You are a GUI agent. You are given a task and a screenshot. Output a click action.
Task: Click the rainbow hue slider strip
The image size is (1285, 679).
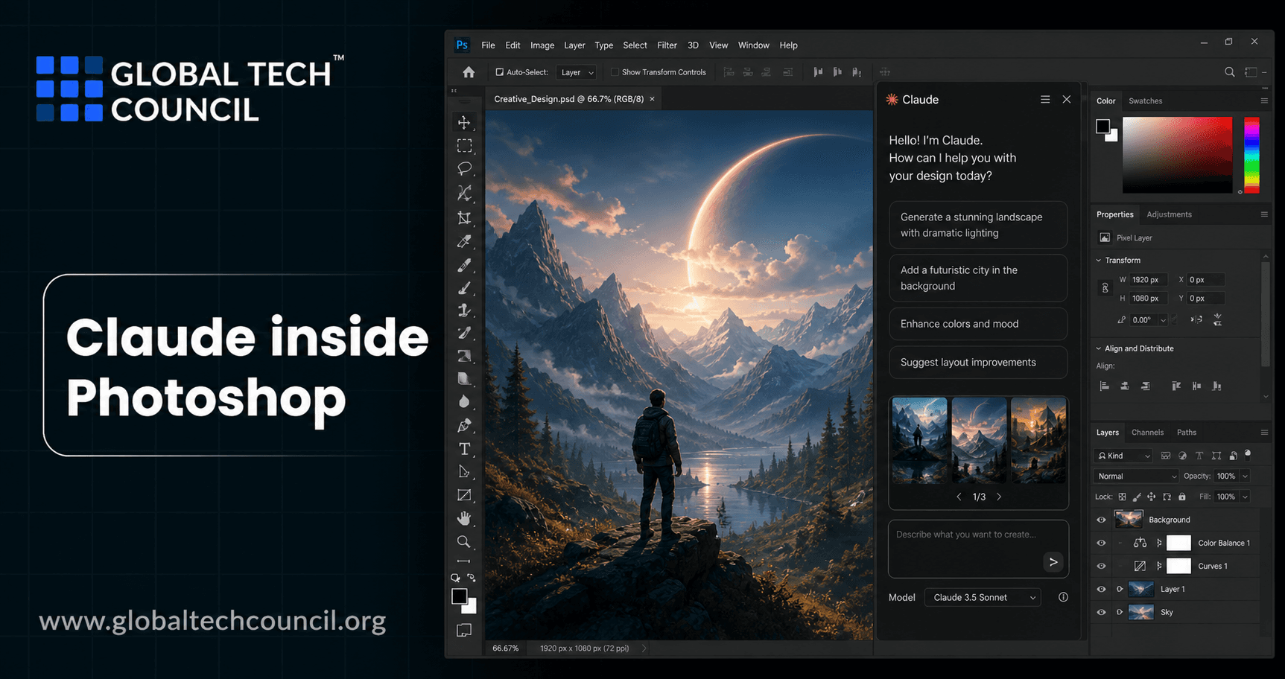(1251, 155)
